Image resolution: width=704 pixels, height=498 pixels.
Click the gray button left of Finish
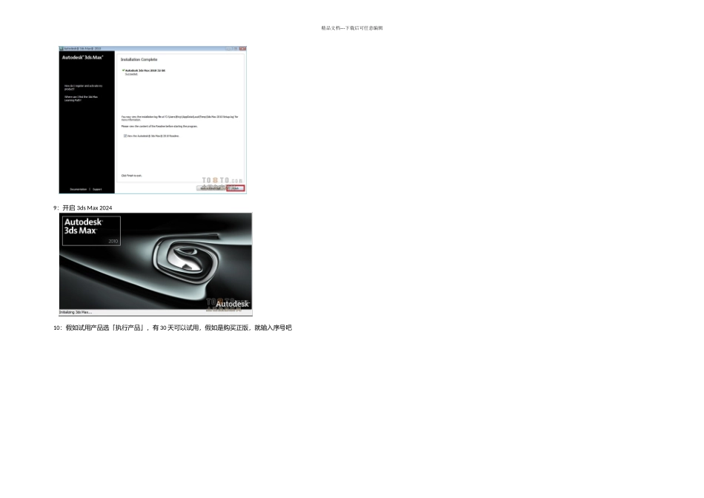coord(211,187)
